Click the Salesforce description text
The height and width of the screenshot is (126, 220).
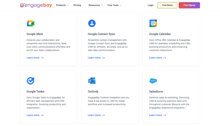point(169,103)
